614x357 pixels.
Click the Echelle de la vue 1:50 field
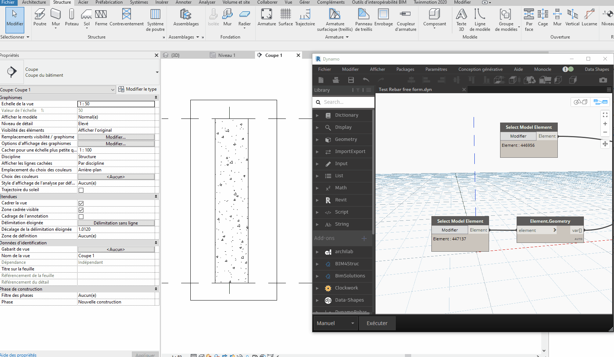pyautogui.click(x=116, y=104)
